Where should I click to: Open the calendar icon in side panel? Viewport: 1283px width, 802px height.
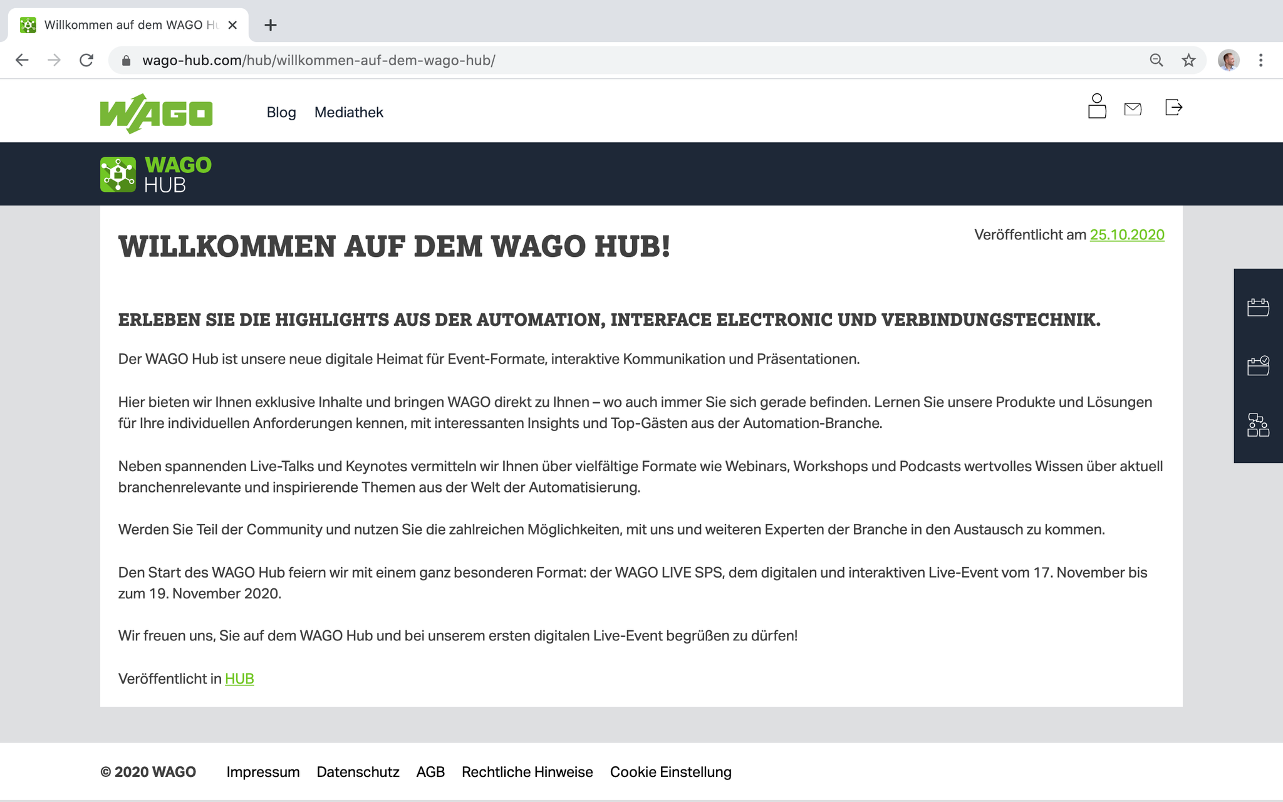[x=1258, y=308]
